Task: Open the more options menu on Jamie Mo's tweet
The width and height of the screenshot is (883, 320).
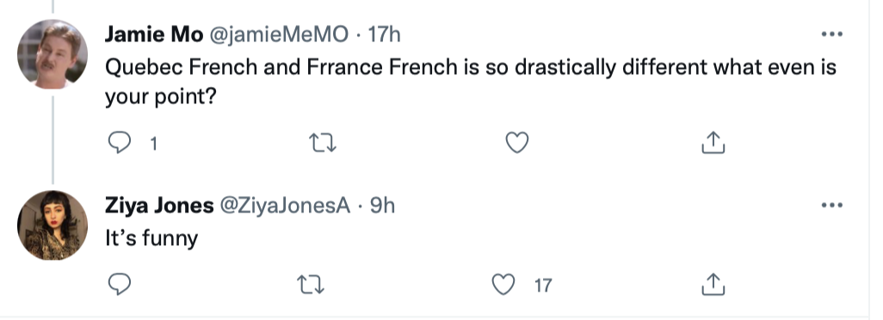Action: pos(831,34)
